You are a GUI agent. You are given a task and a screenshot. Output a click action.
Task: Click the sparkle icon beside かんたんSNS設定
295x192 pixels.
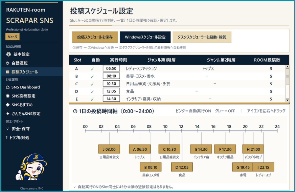coord(8,114)
